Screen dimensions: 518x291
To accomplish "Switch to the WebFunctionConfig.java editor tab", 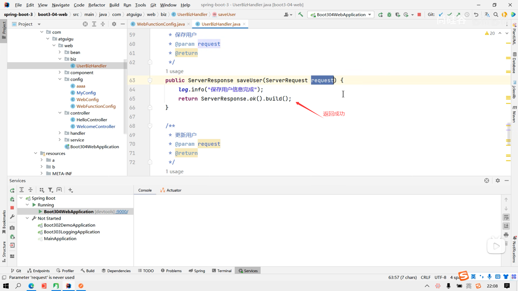I will [x=161, y=24].
